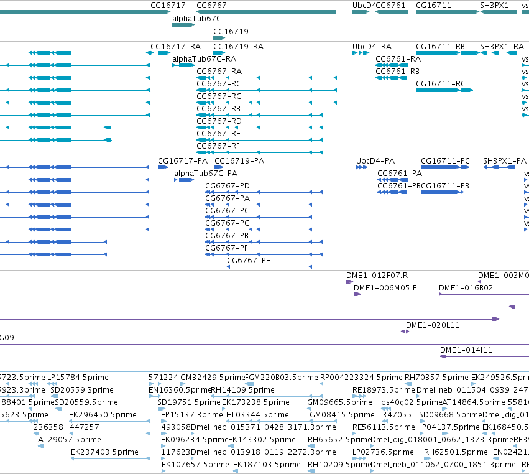Click the alphaTub67C gene arrow glyph

tap(183, 25)
